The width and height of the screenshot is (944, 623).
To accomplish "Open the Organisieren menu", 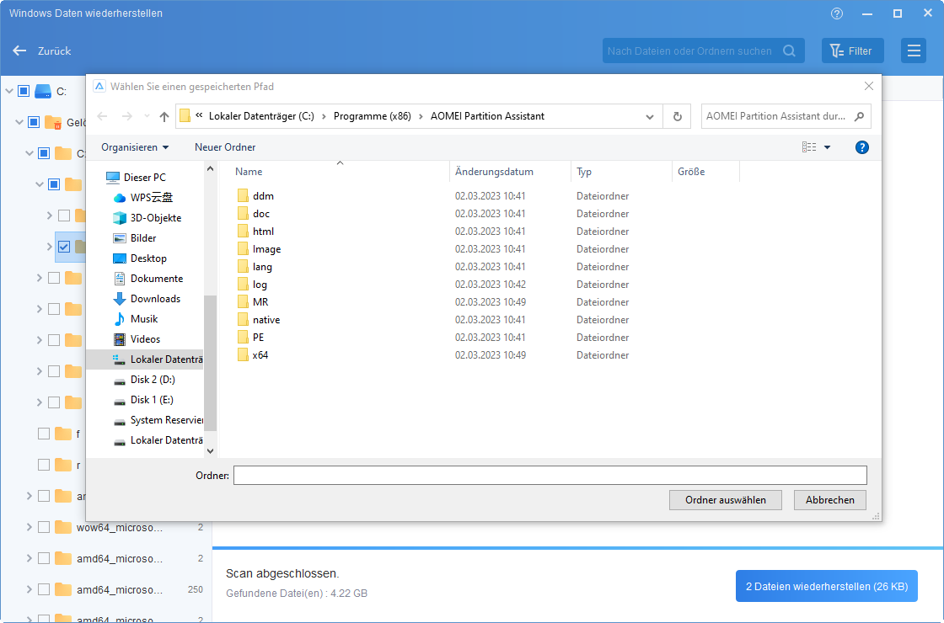I will tap(135, 147).
